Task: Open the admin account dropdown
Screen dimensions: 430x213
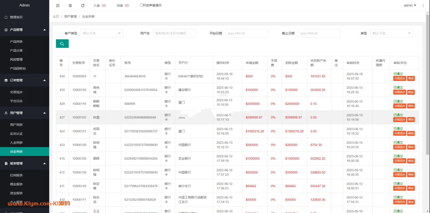Action: 410,5
